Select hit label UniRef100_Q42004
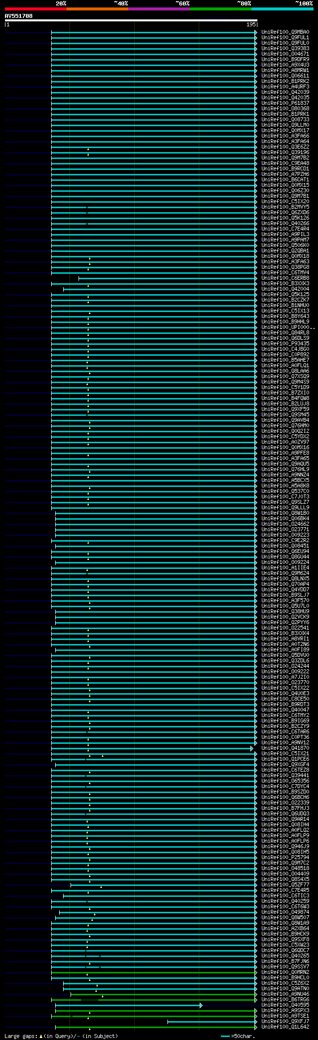318x1040 pixels. click(285, 289)
